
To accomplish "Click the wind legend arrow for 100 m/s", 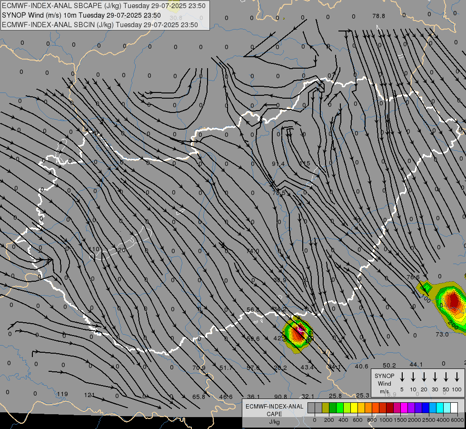I will (x=457, y=377).
